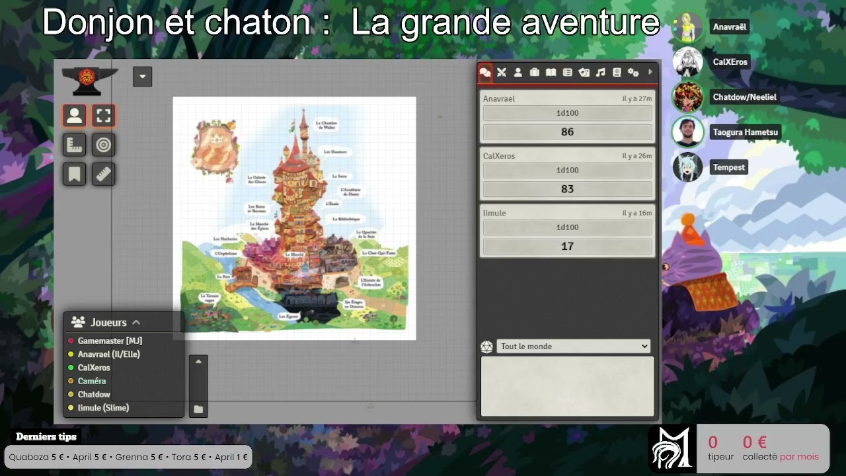
Task: Click the Taogura Hametsu name tag
Action: pyautogui.click(x=746, y=132)
